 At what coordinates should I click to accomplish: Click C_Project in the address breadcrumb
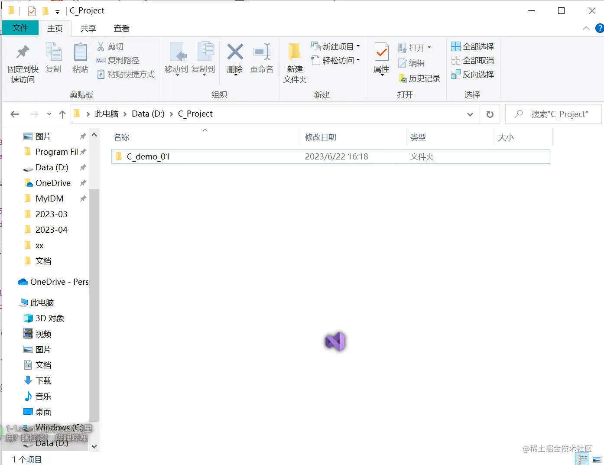pos(195,114)
